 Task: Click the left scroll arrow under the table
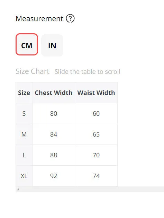[x=18, y=189]
